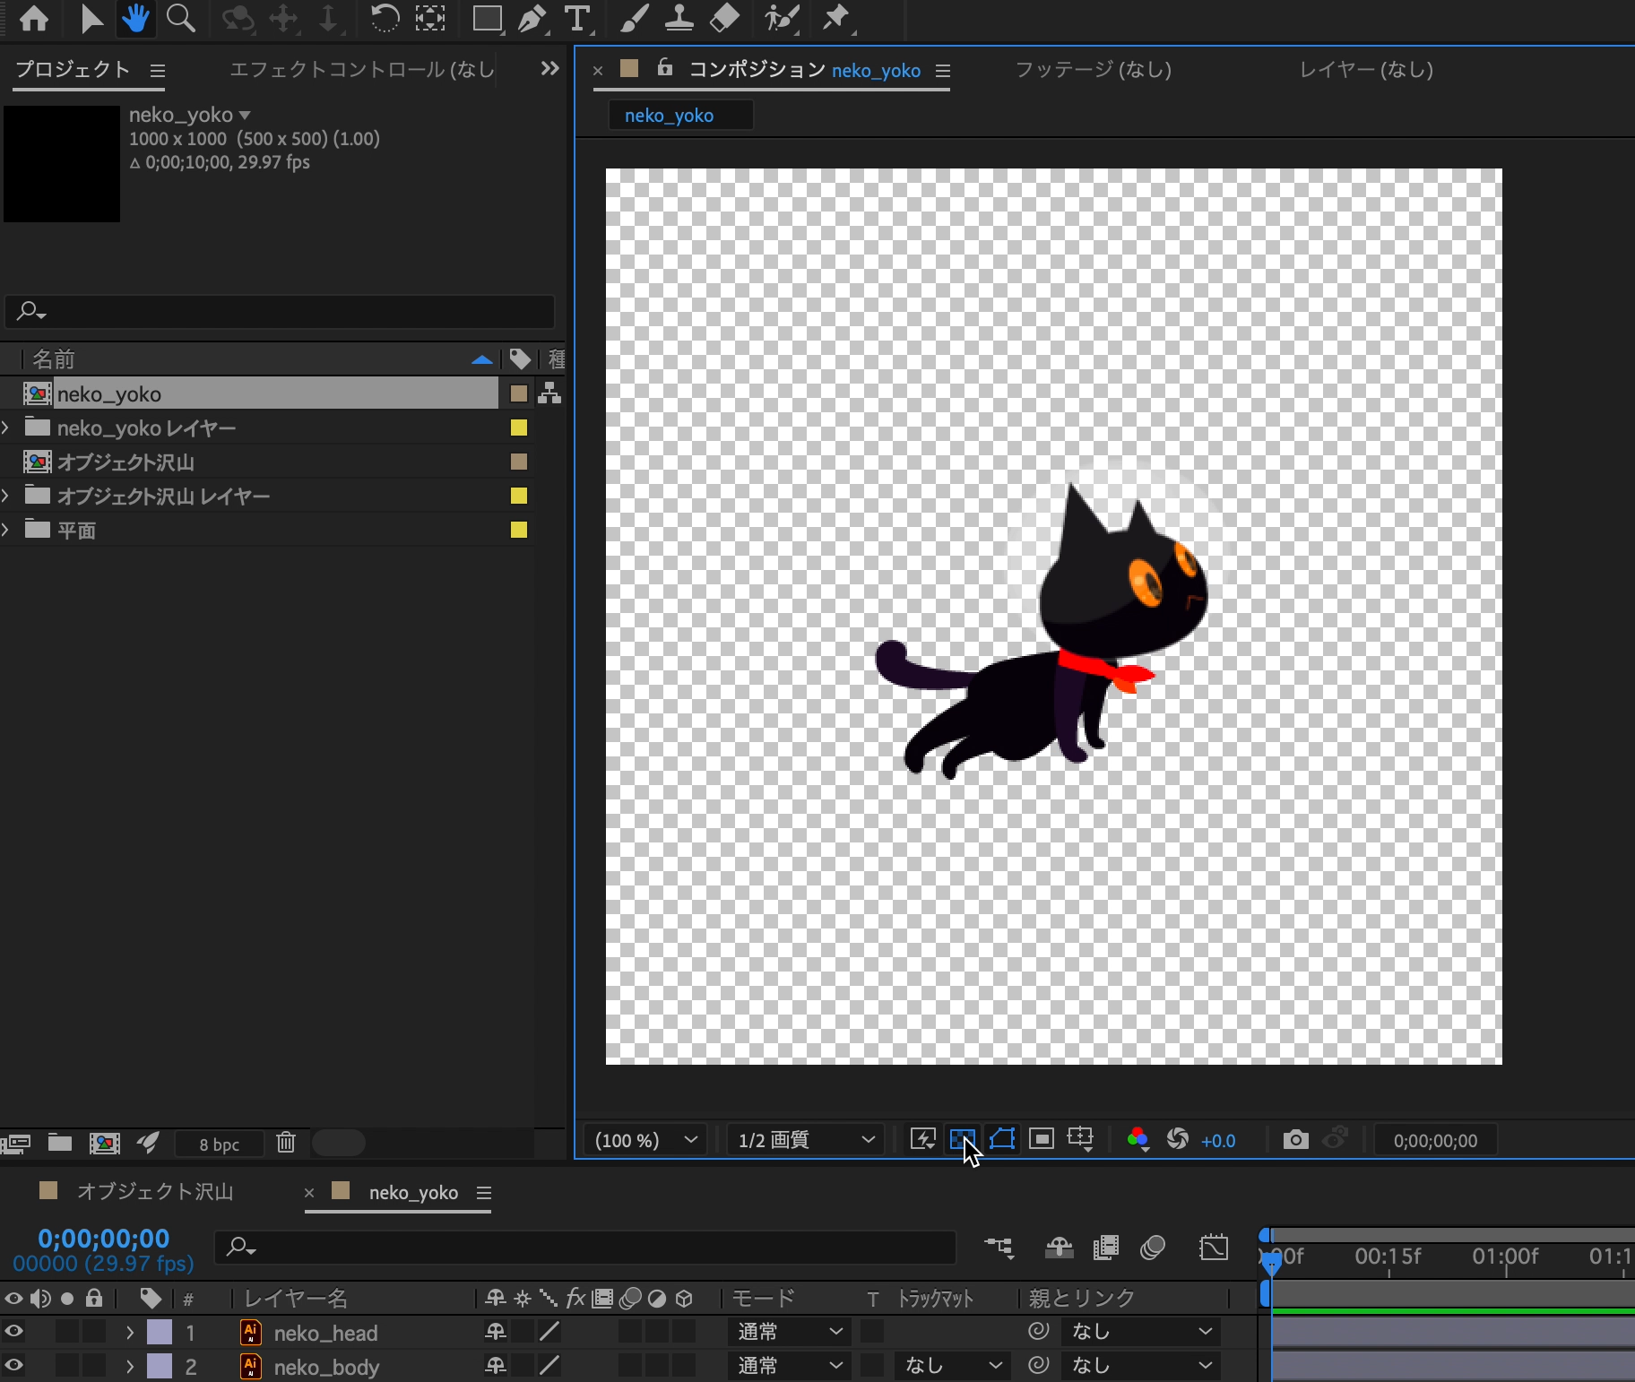Click the current timecode 0;00;00;00 in timeline
Viewport: 1635px width, 1382px height.
pos(103,1239)
